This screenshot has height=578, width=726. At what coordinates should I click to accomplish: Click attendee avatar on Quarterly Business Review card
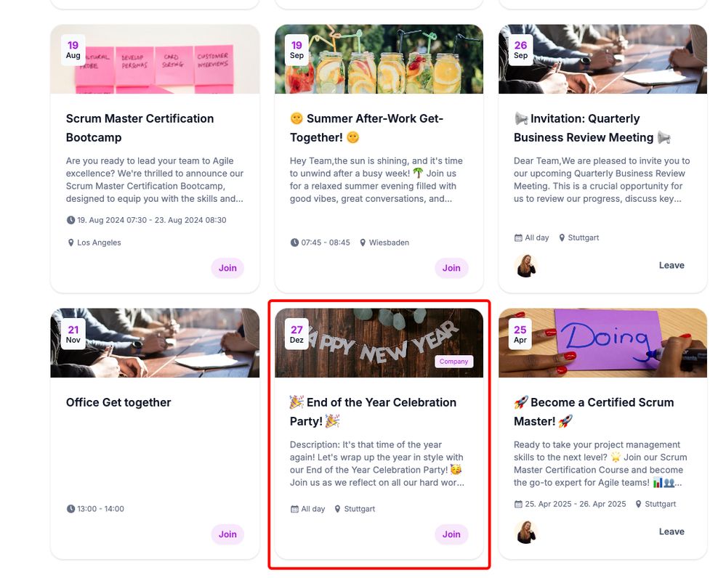pyautogui.click(x=525, y=266)
